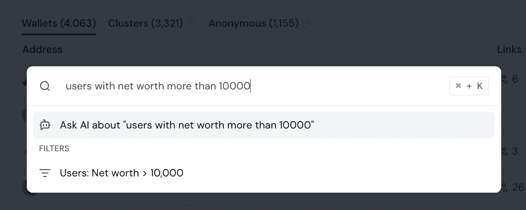Click the people links icon showing 3
Viewport: 526px width, 210px height.
(504, 151)
